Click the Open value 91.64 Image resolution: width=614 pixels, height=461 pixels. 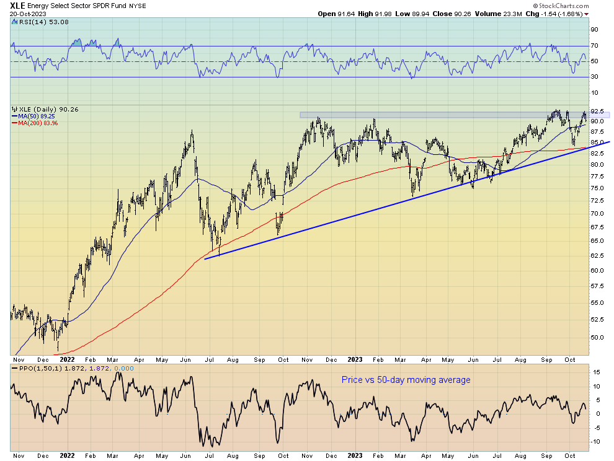(x=346, y=14)
